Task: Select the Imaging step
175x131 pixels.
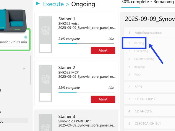Action: pyautogui.click(x=140, y=67)
